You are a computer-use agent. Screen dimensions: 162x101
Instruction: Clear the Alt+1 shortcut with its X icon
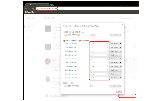108,47
